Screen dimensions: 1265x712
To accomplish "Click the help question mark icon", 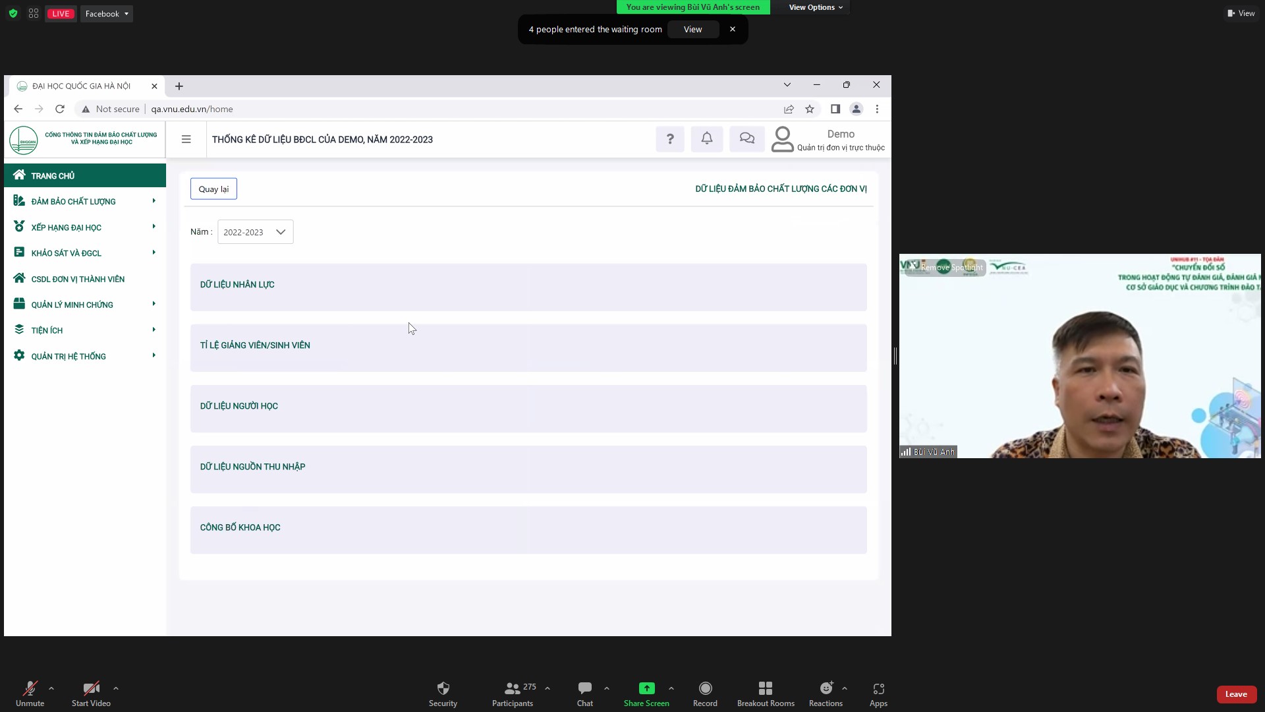I will pos(669,139).
